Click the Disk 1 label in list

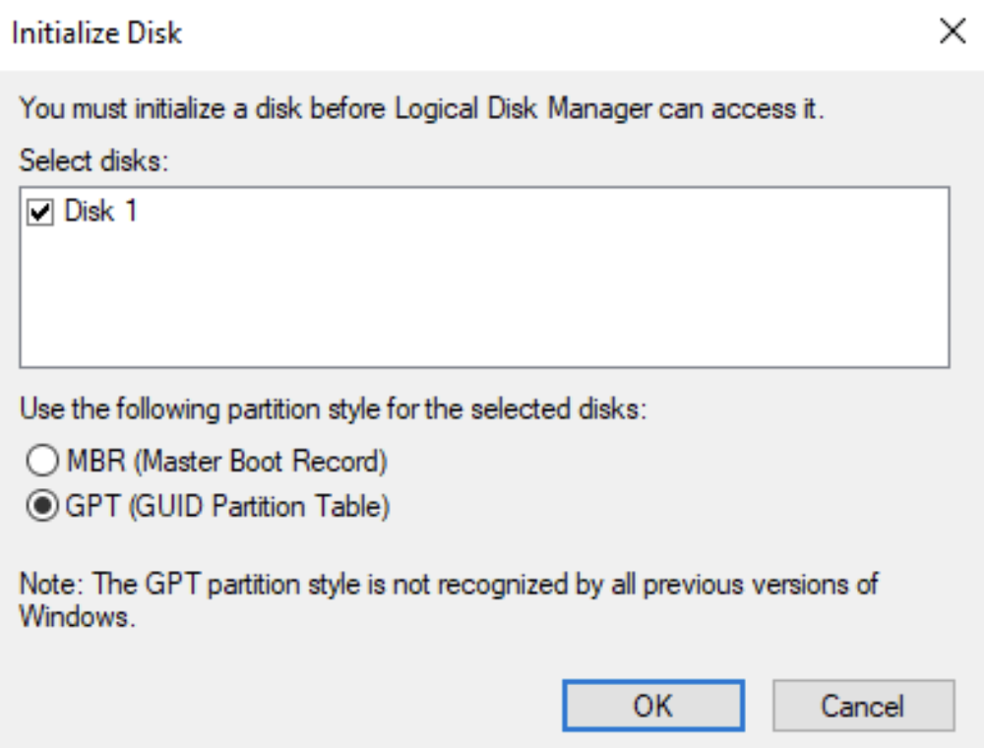100,212
